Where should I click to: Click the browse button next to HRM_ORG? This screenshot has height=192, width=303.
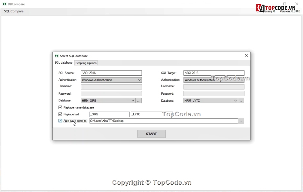click(138, 100)
